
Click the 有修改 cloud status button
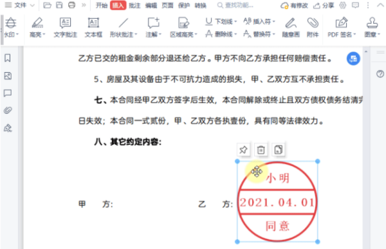coord(295,5)
